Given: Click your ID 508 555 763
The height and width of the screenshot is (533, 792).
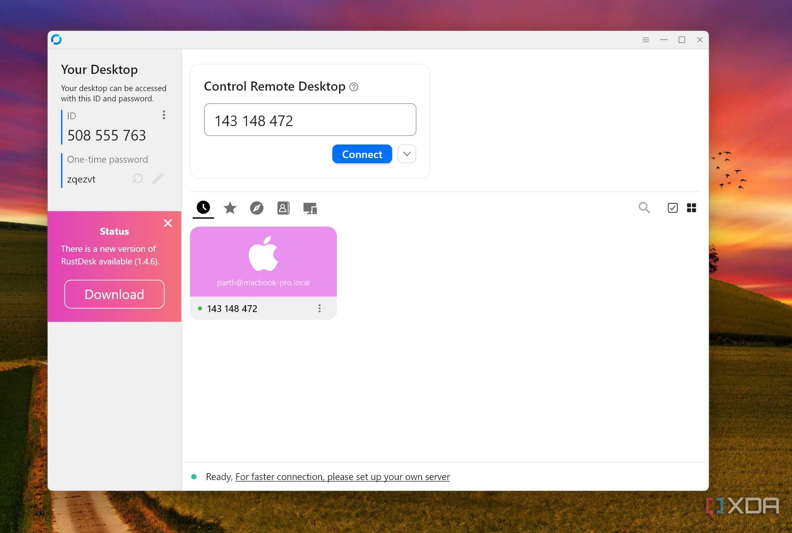Looking at the screenshot, I should 106,135.
